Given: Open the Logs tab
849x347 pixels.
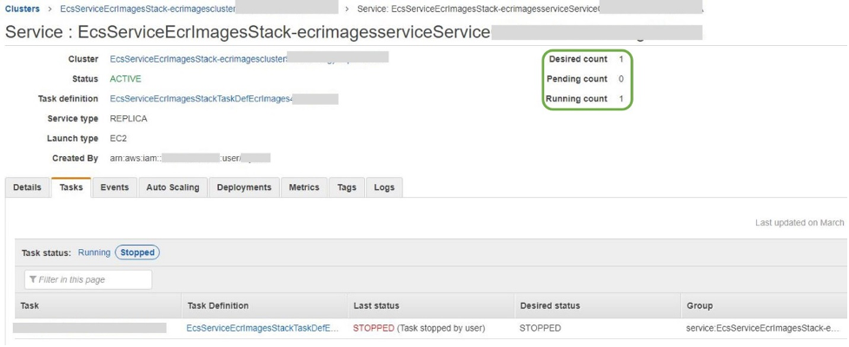Looking at the screenshot, I should 384,187.
